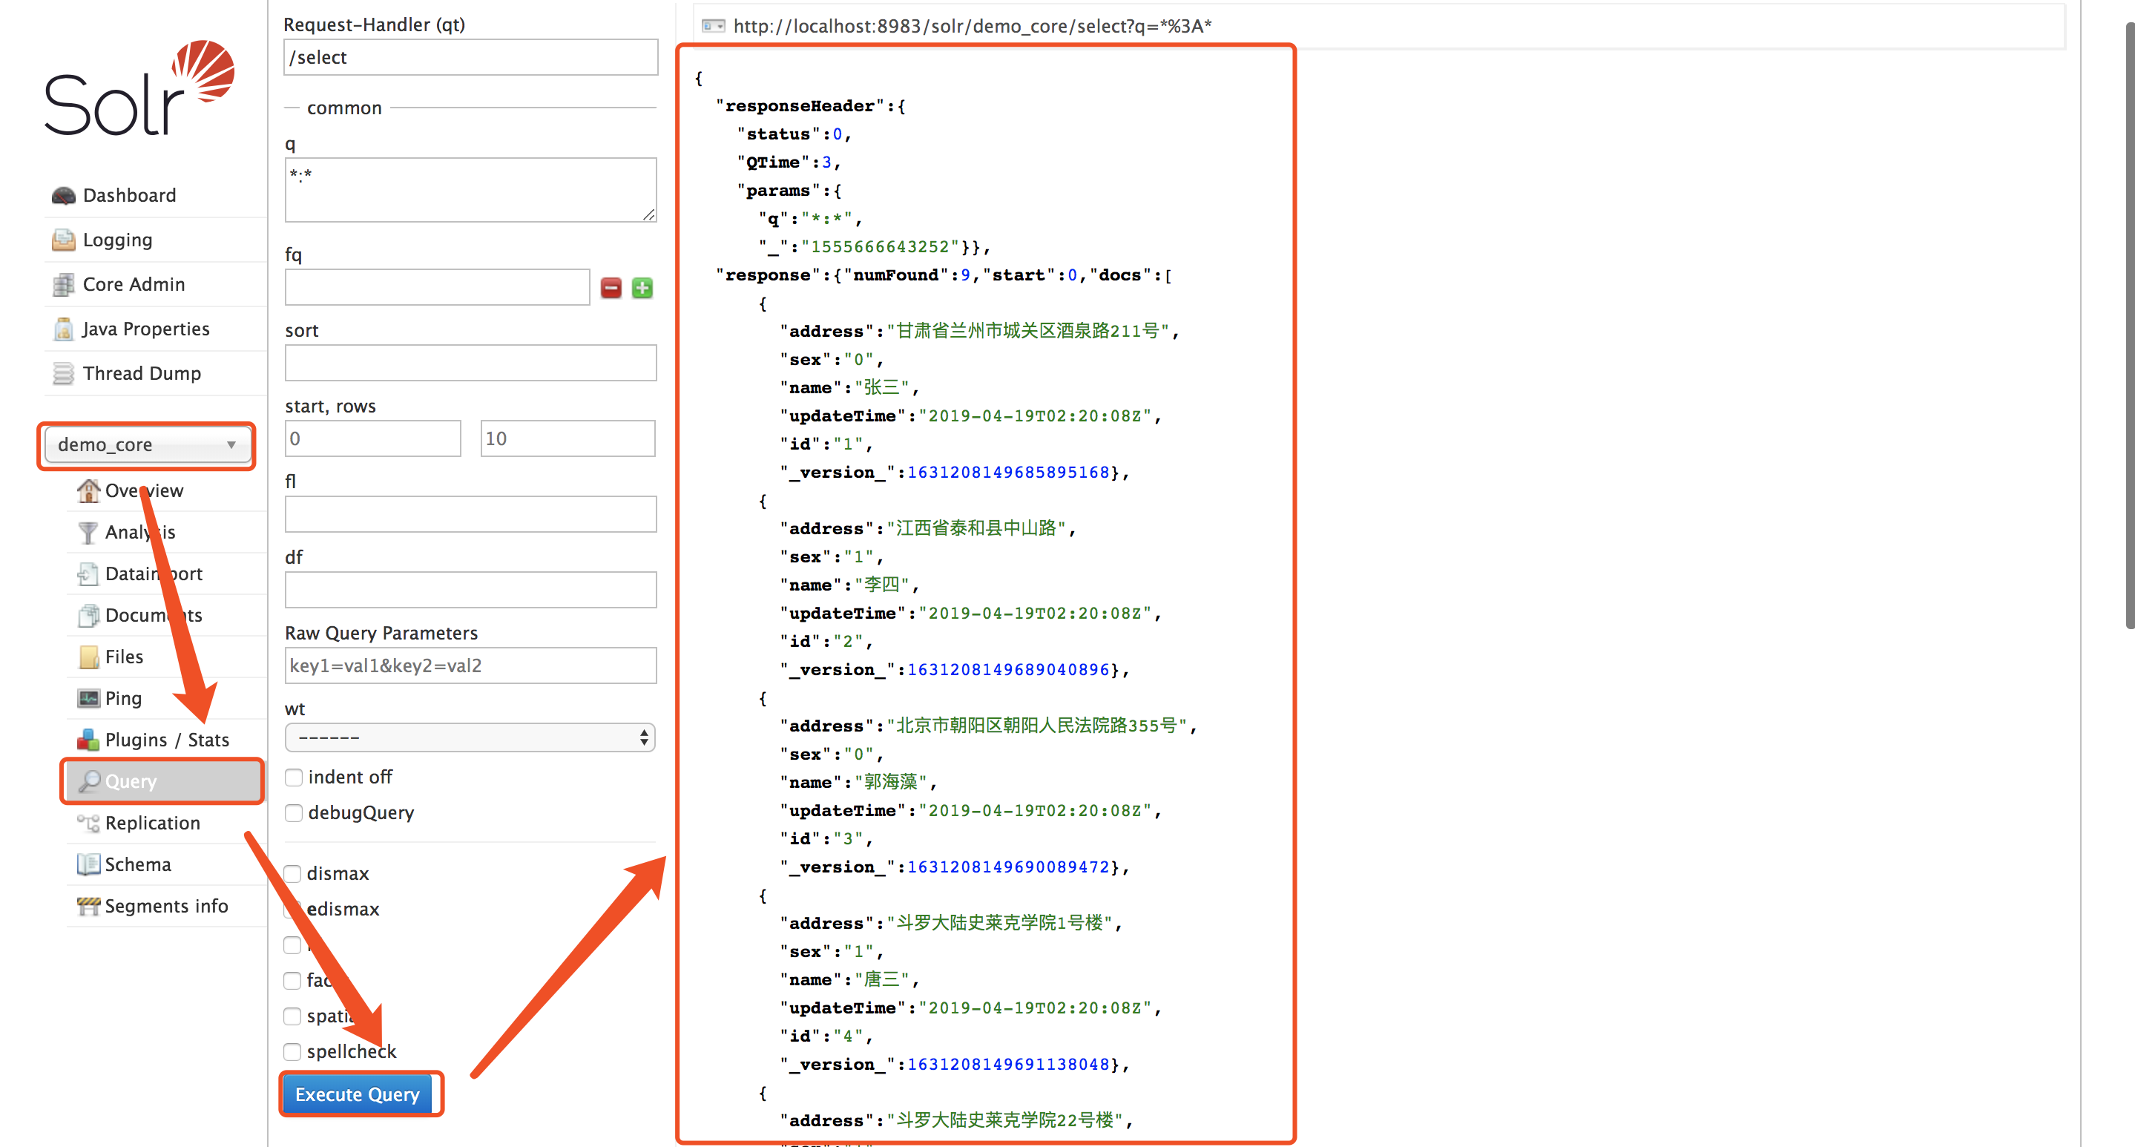Click the Plugins / Stats blocks icon

[89, 740]
